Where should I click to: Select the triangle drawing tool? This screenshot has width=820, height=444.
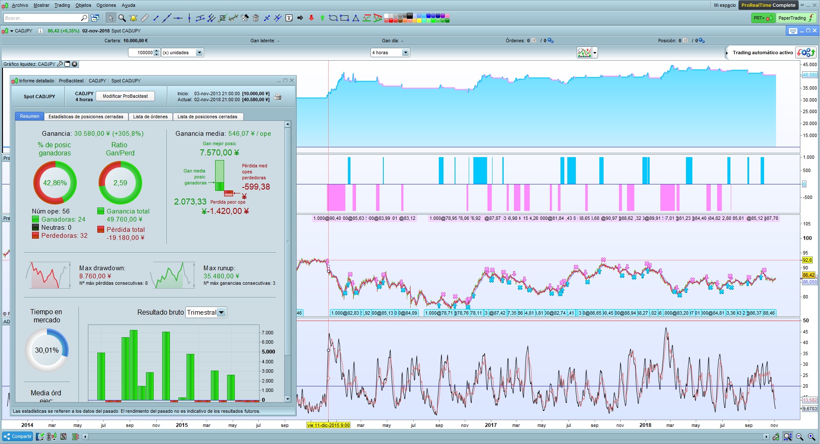356,18
